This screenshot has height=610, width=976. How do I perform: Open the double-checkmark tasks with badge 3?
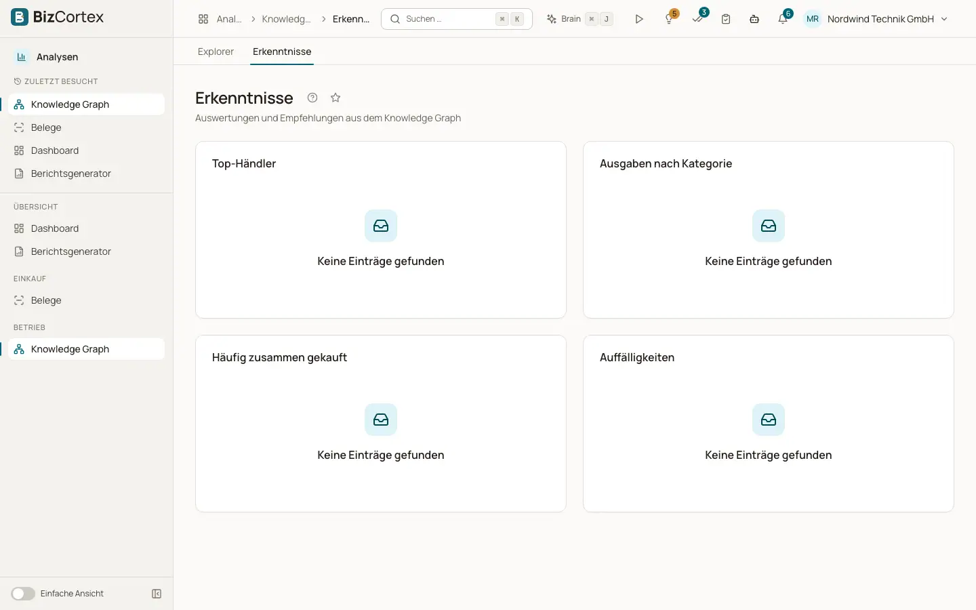(x=698, y=19)
